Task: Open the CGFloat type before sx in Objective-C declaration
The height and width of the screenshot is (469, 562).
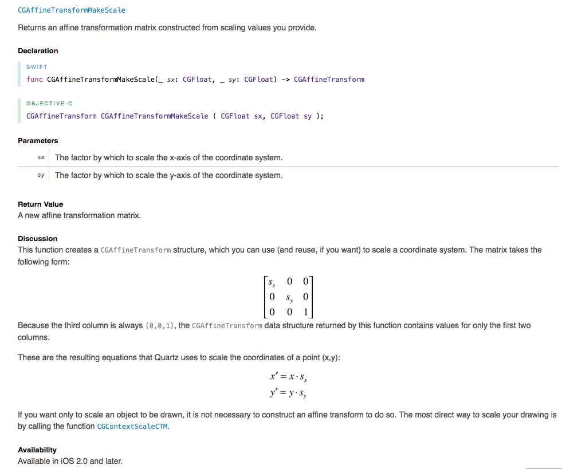Action: pos(235,116)
